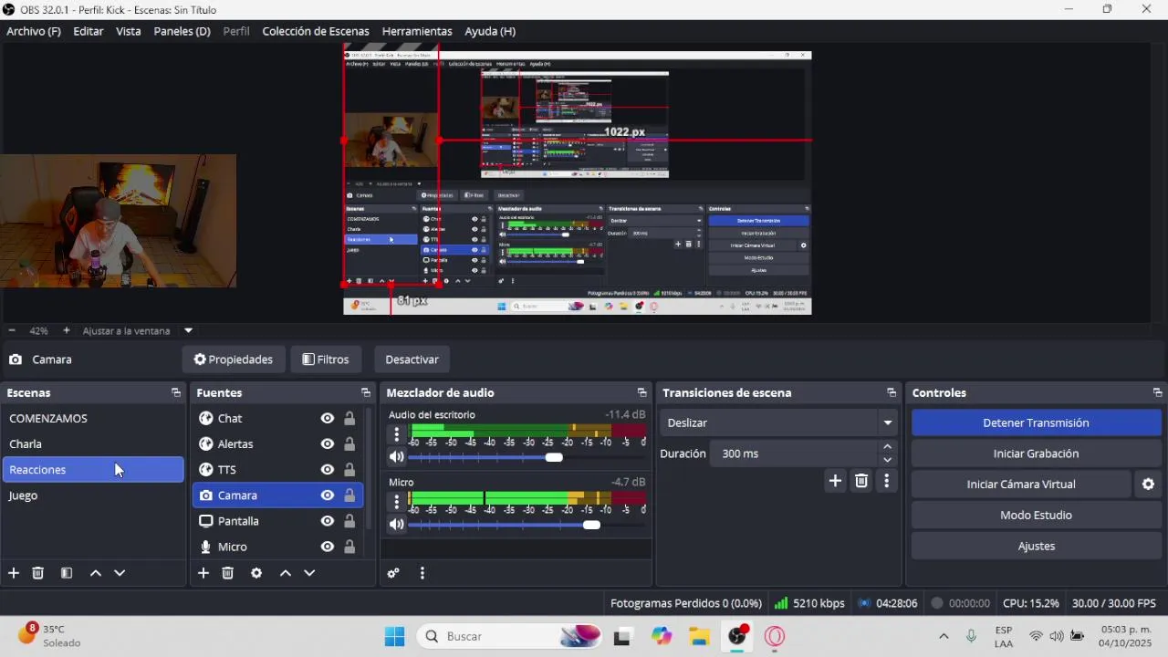Image resolution: width=1168 pixels, height=657 pixels.
Task: Open Ajustes settings button
Action: click(1036, 547)
